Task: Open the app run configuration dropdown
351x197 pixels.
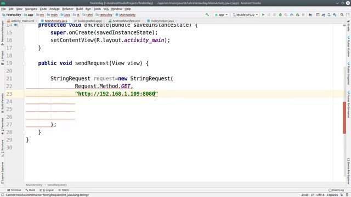Action: (x=221, y=15)
